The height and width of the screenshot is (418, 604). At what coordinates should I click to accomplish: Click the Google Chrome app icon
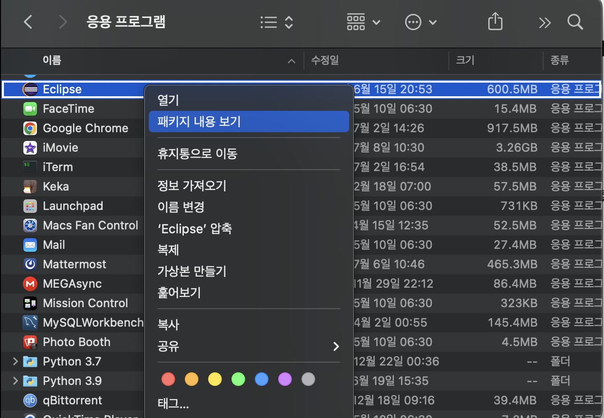pyautogui.click(x=30, y=128)
